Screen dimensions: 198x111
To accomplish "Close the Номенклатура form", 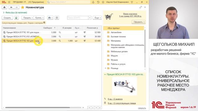I will tap(145, 7).
